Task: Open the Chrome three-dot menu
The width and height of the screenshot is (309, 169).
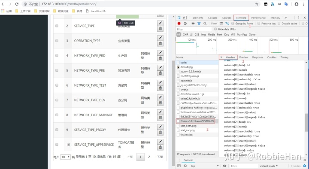Action: [303, 4]
